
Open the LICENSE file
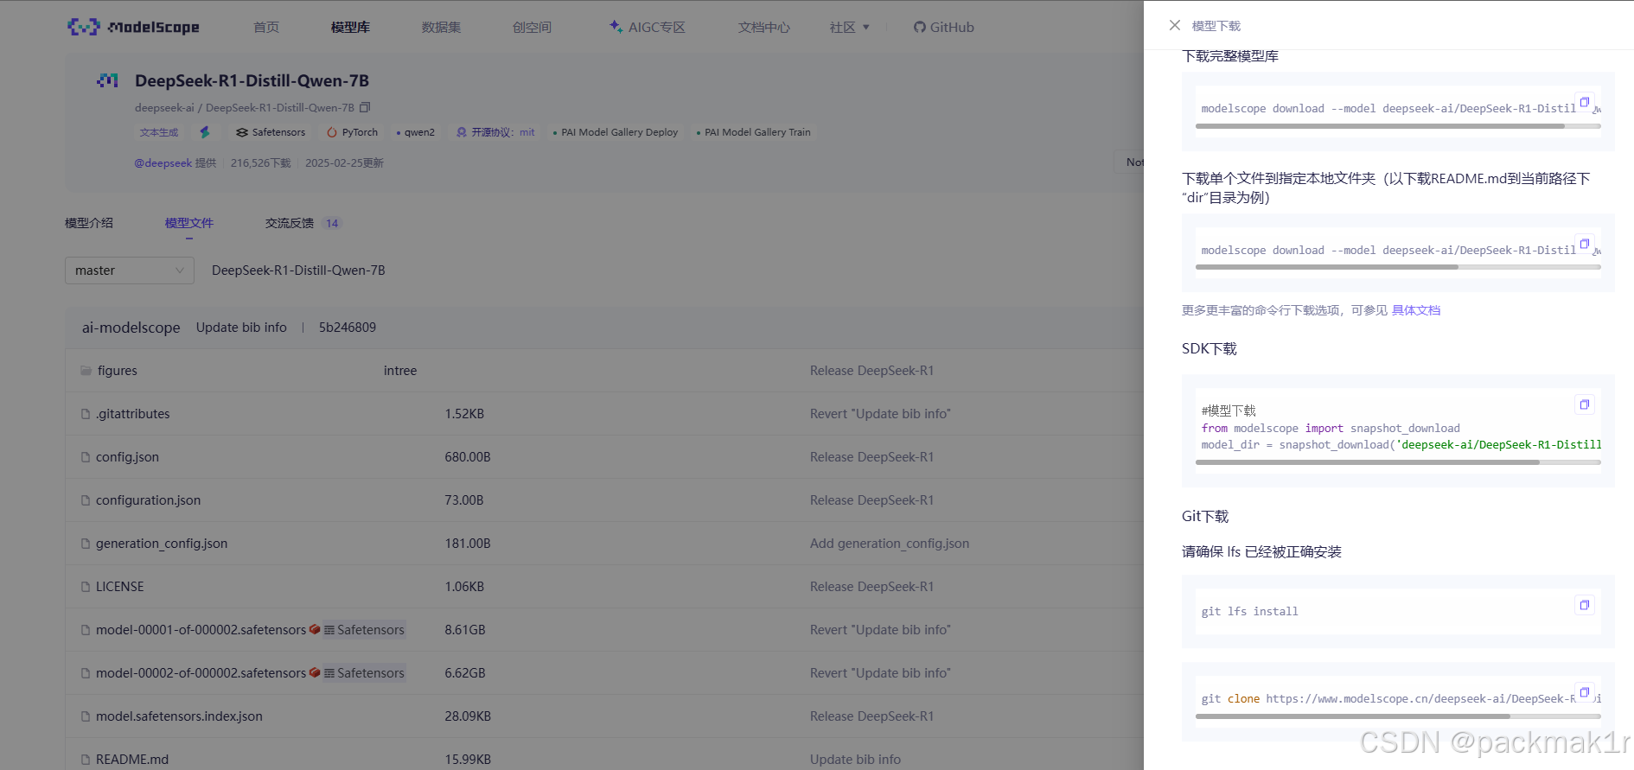click(120, 587)
